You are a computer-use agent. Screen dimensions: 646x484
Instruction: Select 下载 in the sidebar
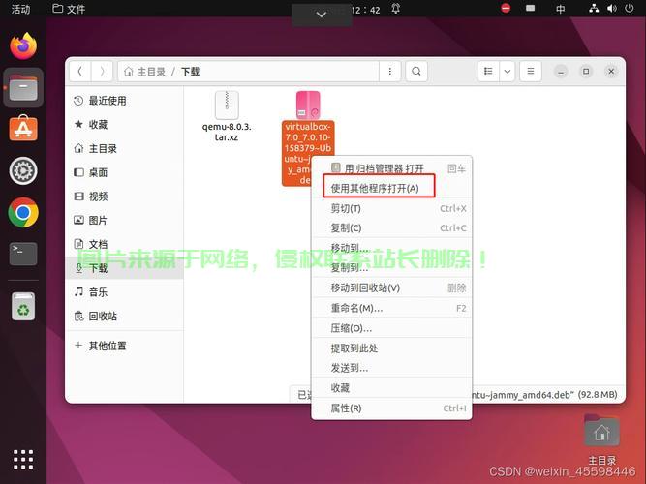coord(124,268)
